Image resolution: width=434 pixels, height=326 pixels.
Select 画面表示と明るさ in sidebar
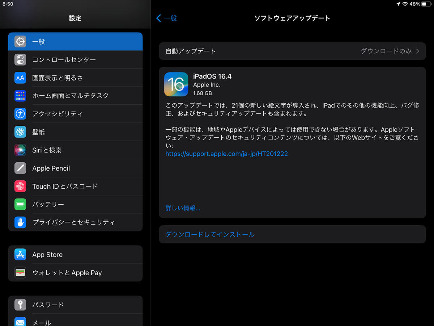point(75,78)
